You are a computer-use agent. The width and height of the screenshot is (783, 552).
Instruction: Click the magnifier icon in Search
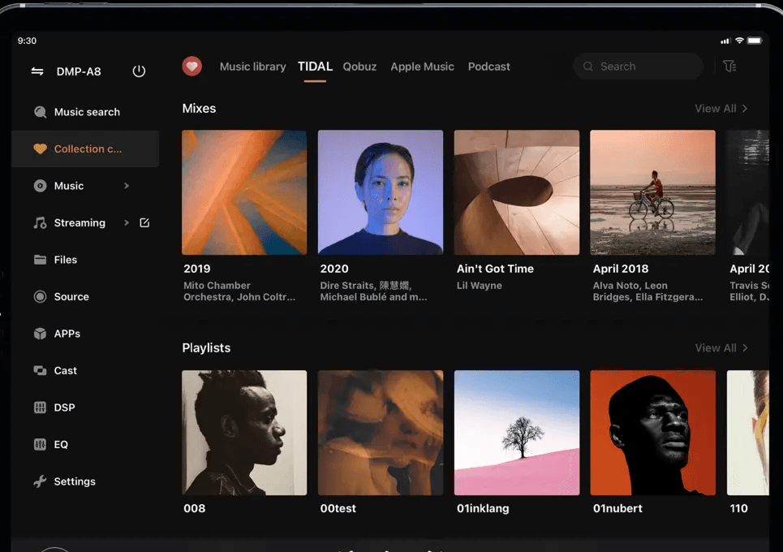click(587, 67)
